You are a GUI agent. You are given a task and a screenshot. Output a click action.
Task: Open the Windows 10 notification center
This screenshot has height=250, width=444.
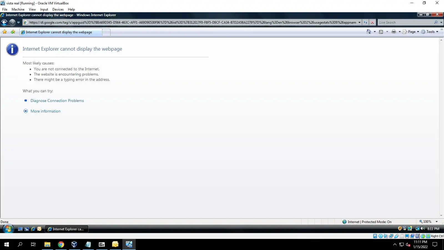(x=435, y=244)
